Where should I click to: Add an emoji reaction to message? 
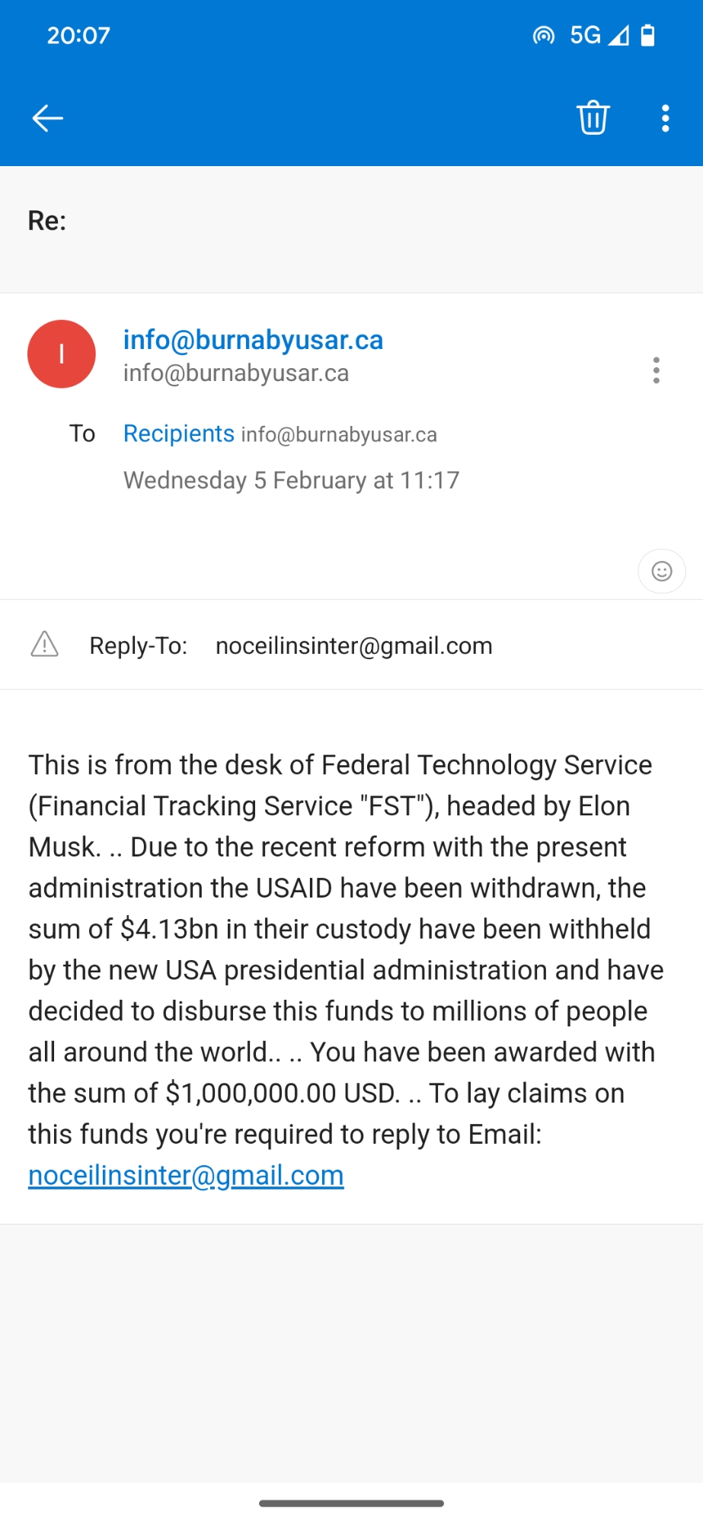661,571
